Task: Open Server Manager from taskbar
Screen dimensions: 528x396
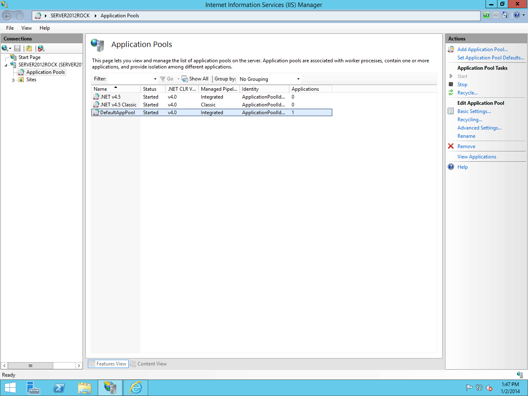Action: [33, 388]
